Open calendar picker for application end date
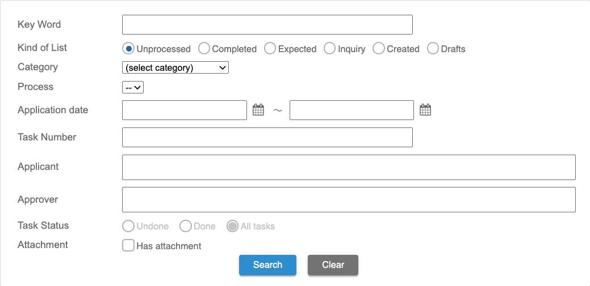 tap(425, 110)
